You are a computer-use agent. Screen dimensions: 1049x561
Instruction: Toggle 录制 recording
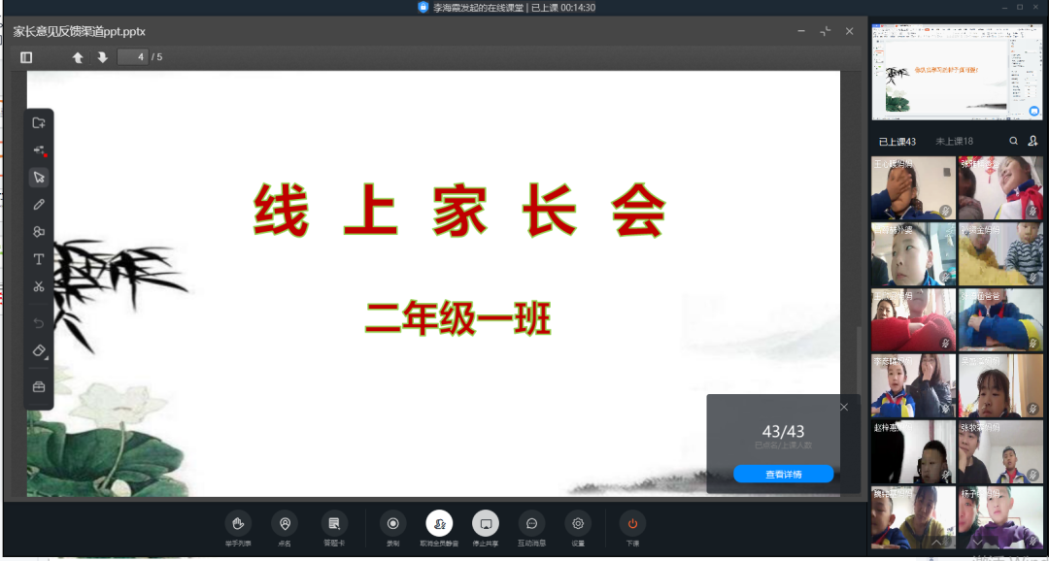392,524
